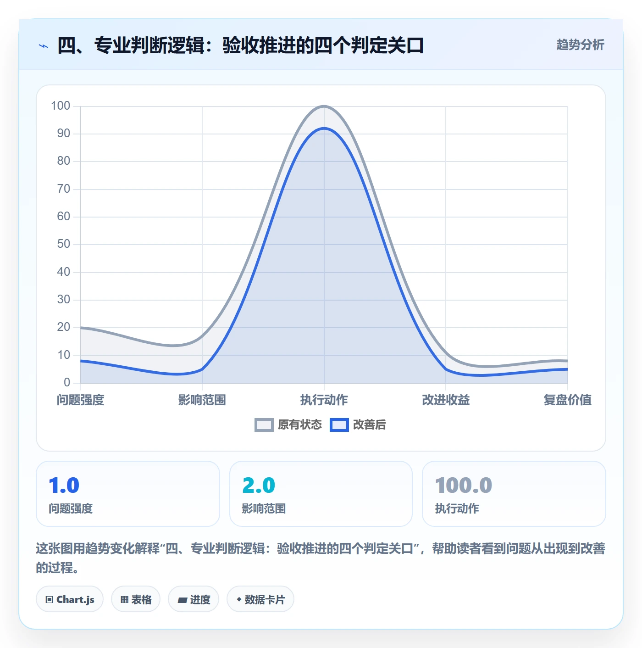The image size is (642, 648).
Task: Click the 80 y-axis value
Action: pos(64,161)
